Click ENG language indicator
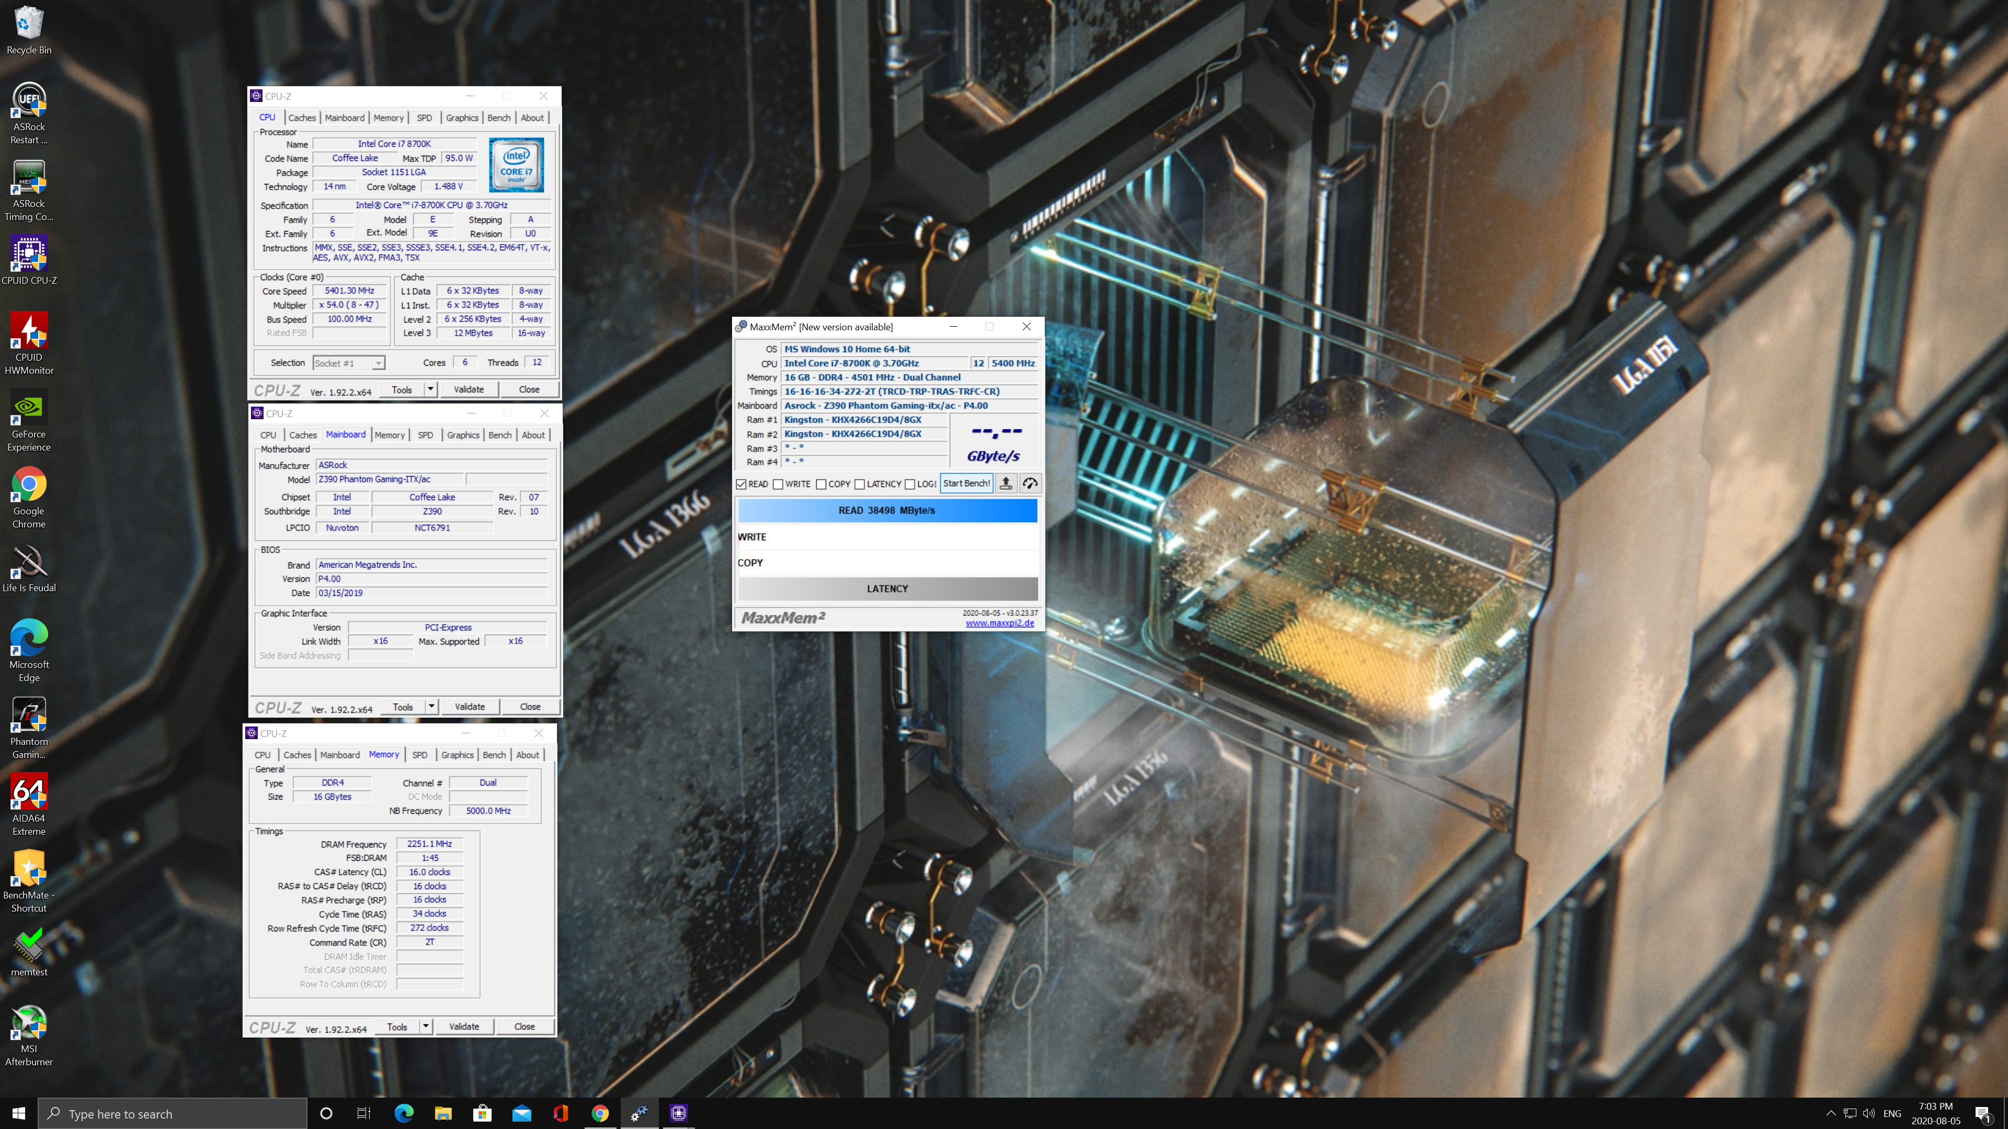Viewport: 2008px width, 1129px height. pos(1892,1113)
